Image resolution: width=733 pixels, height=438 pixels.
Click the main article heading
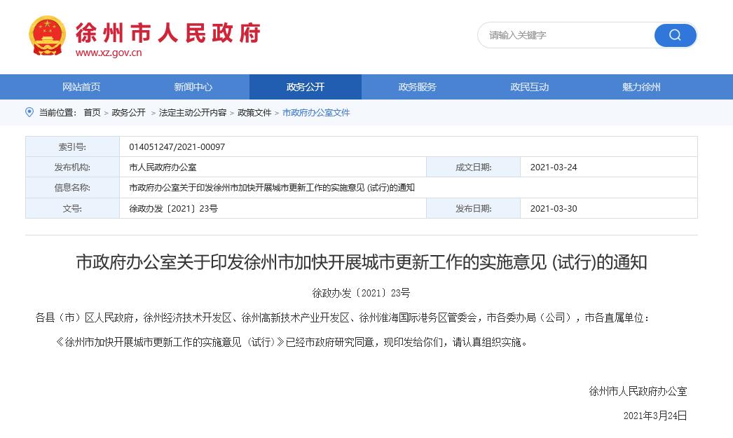pyautogui.click(x=362, y=262)
